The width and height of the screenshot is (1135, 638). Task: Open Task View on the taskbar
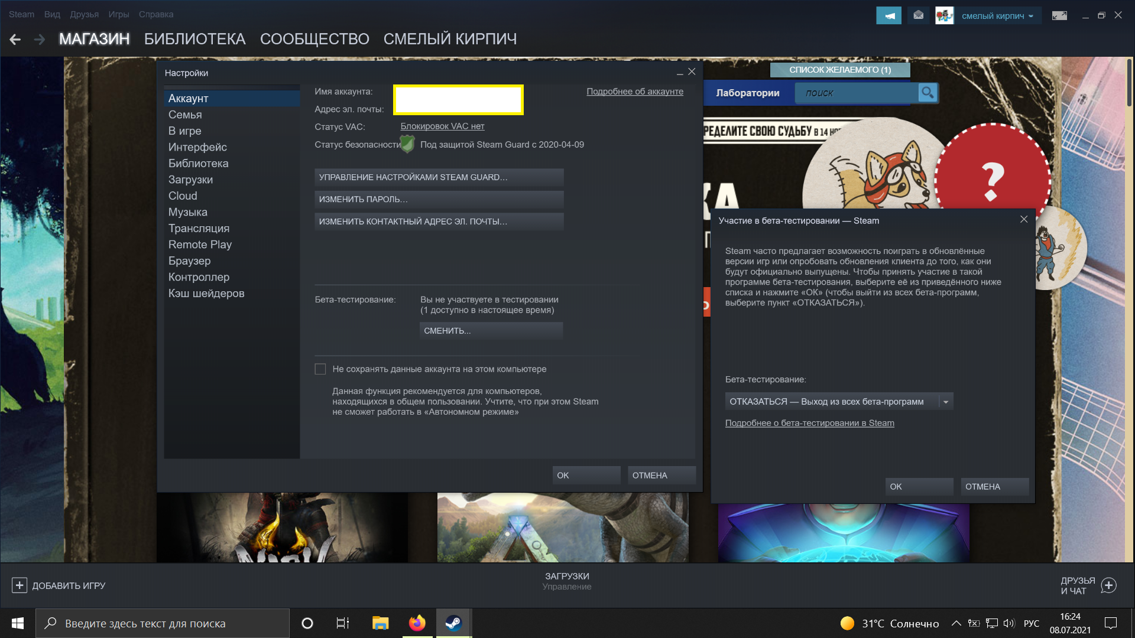tap(343, 623)
